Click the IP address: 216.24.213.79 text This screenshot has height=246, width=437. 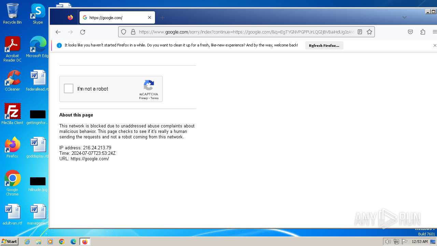click(x=85, y=148)
